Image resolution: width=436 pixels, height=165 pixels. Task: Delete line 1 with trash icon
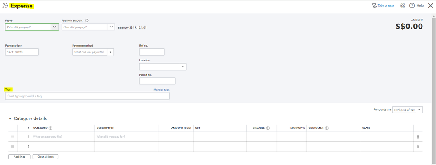[x=418, y=137]
